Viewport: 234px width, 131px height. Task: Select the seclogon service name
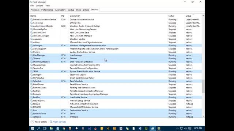pos(37,75)
